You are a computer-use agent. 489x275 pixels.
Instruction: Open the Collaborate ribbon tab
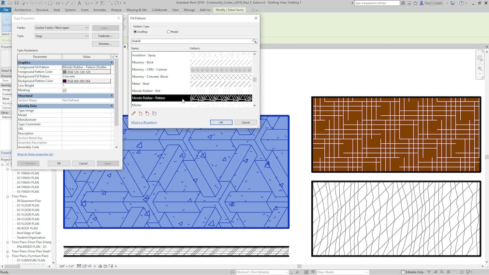tap(159, 10)
